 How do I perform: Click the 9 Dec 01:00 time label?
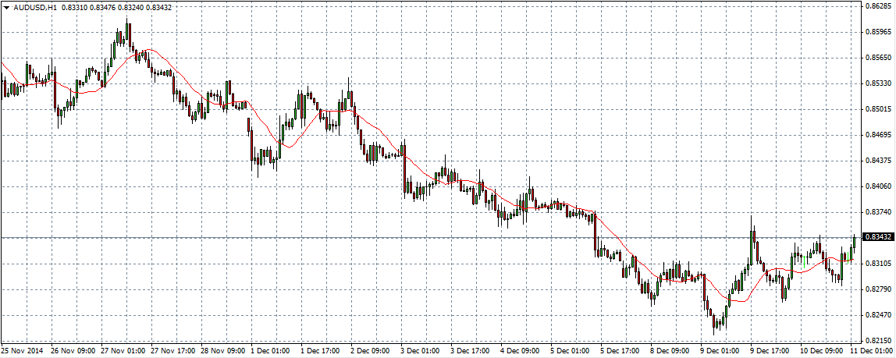(x=720, y=351)
